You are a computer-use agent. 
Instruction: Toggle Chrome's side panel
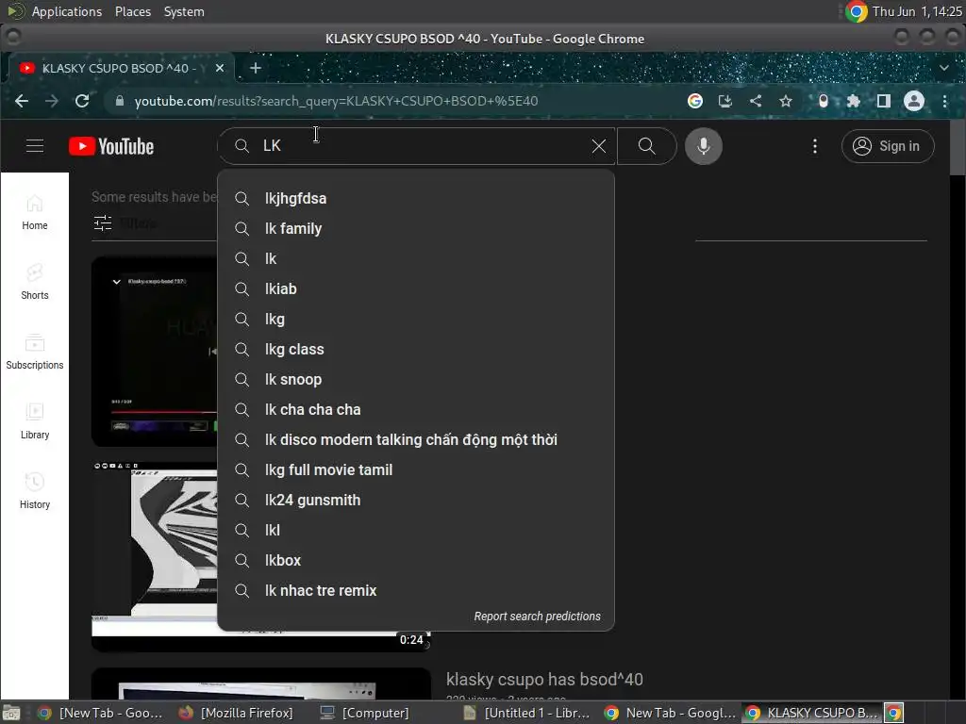[x=883, y=101]
